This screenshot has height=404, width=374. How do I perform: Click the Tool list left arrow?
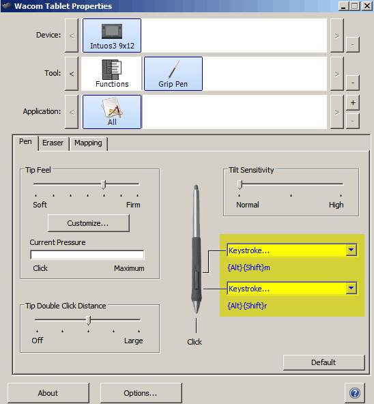pos(72,74)
